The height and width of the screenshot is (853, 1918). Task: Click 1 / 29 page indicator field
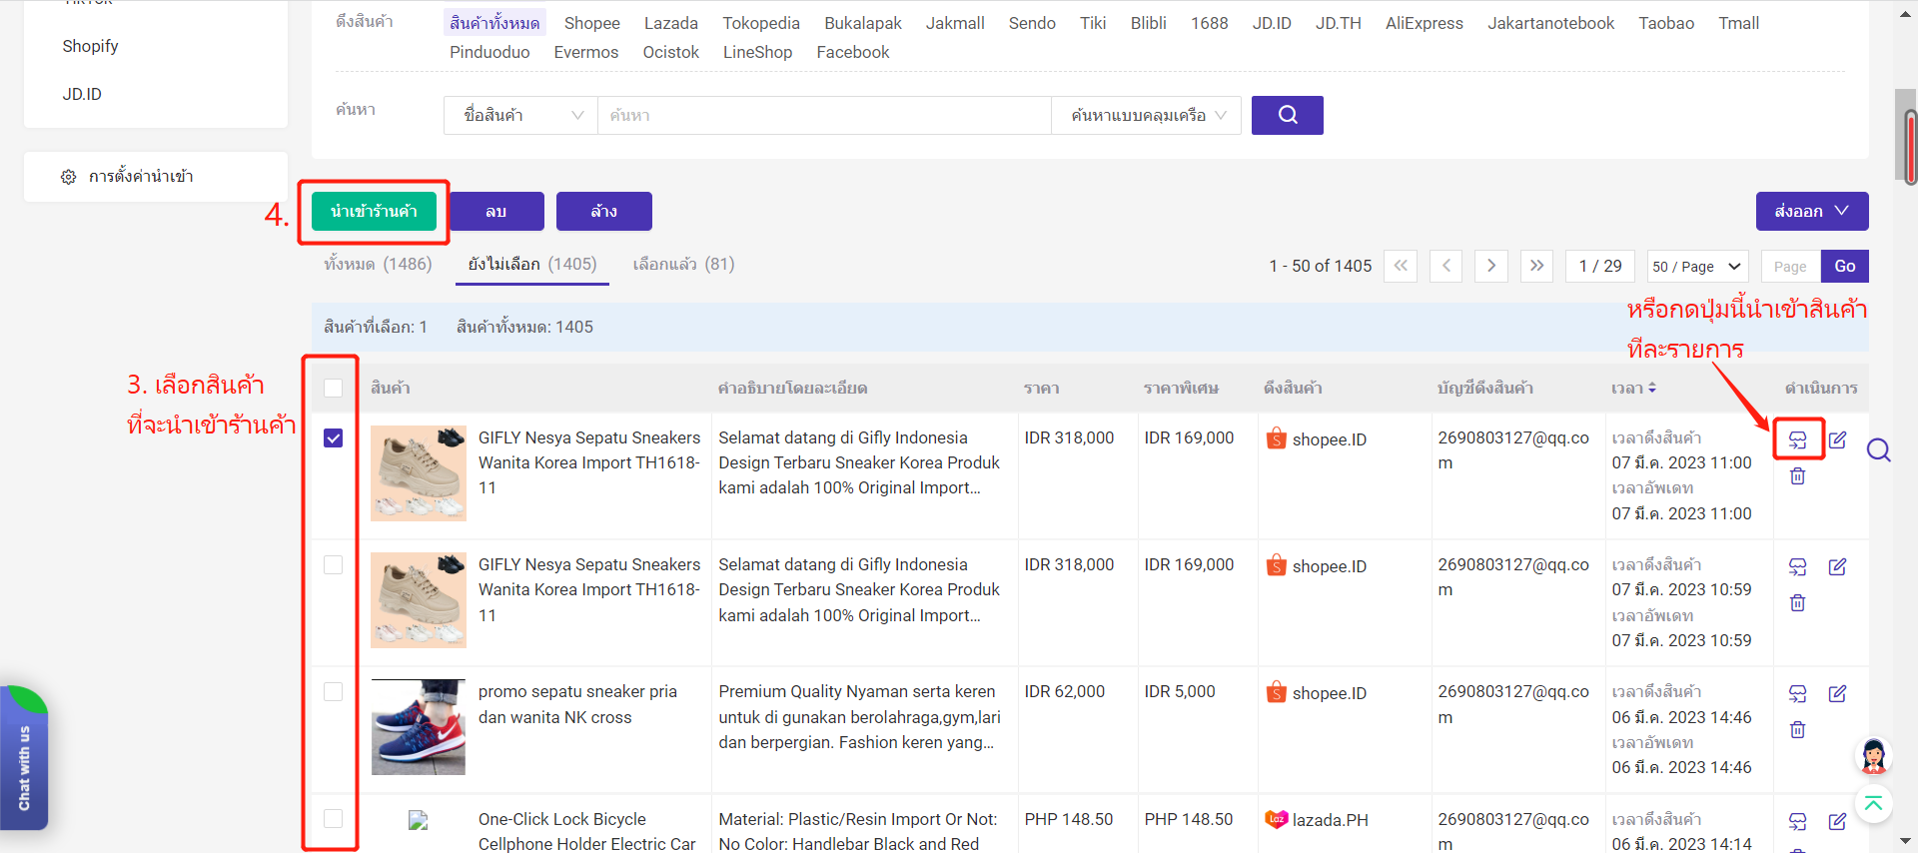(1600, 266)
